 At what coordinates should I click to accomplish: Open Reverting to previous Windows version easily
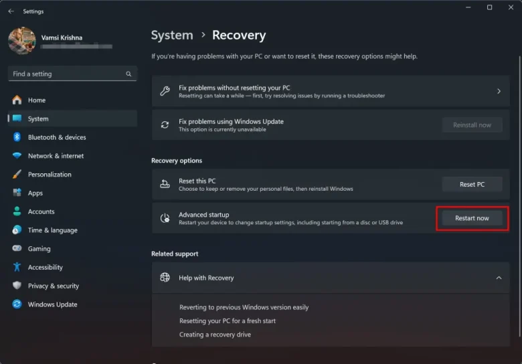pos(244,307)
